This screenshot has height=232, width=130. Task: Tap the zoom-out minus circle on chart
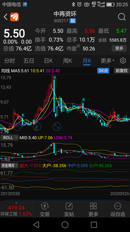point(17,127)
